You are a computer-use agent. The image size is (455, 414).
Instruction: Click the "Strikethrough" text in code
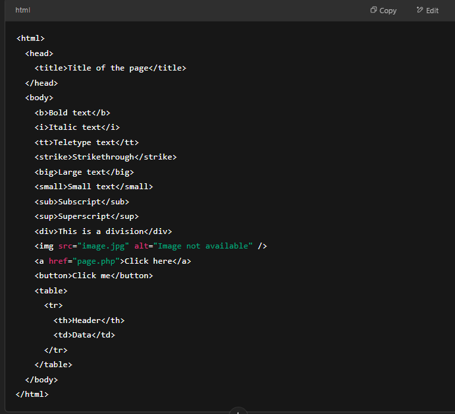pyautogui.click(x=103, y=157)
